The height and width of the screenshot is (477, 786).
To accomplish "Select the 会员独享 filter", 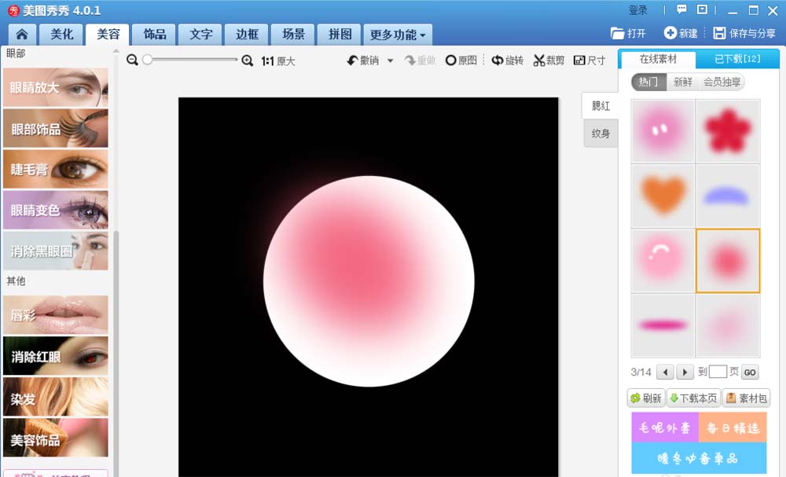I will pyautogui.click(x=722, y=82).
